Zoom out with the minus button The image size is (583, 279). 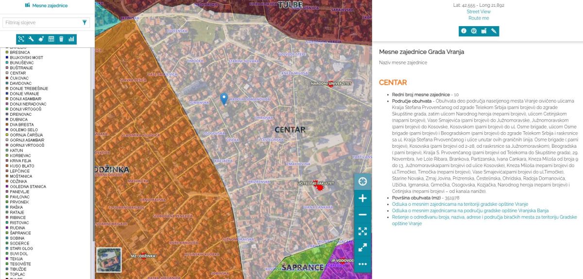362,215
